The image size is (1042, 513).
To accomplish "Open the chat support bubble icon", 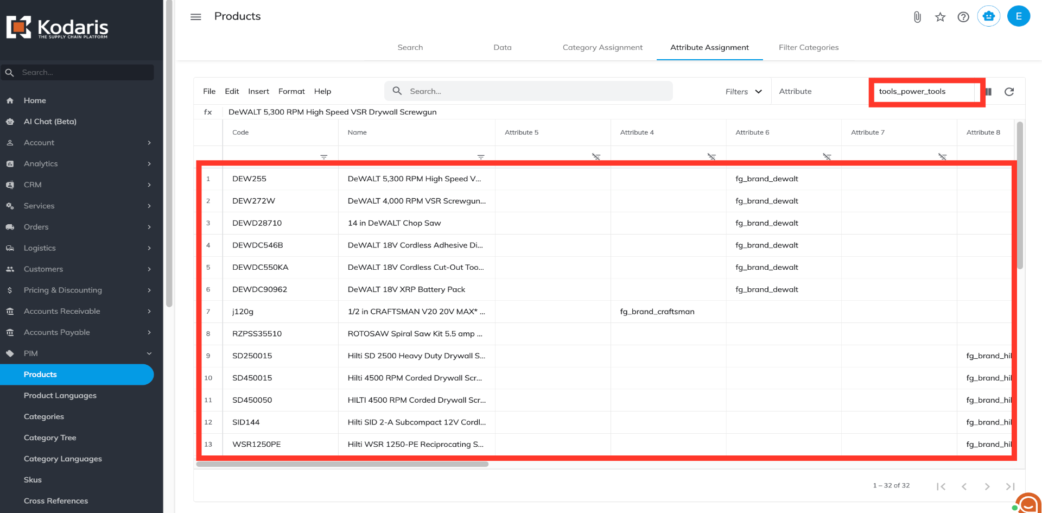I will [1028, 503].
